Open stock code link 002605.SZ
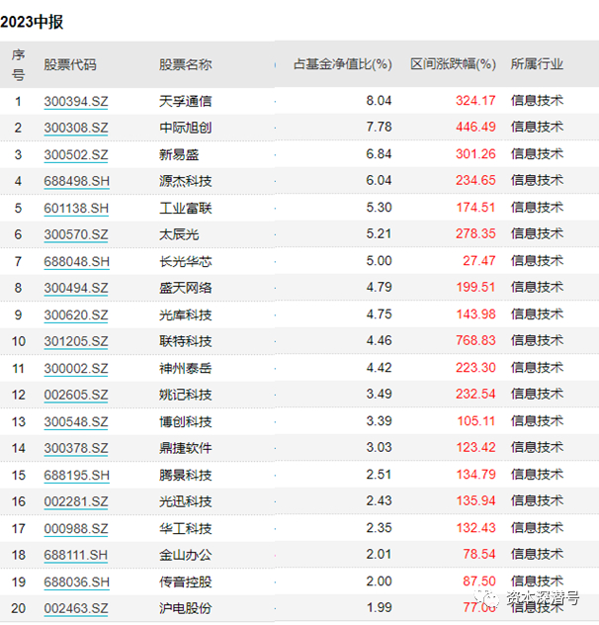 pos(76,395)
